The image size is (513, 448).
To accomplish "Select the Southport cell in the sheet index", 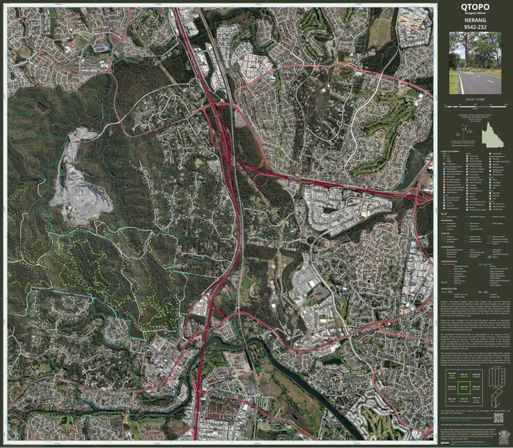I will [476, 388].
